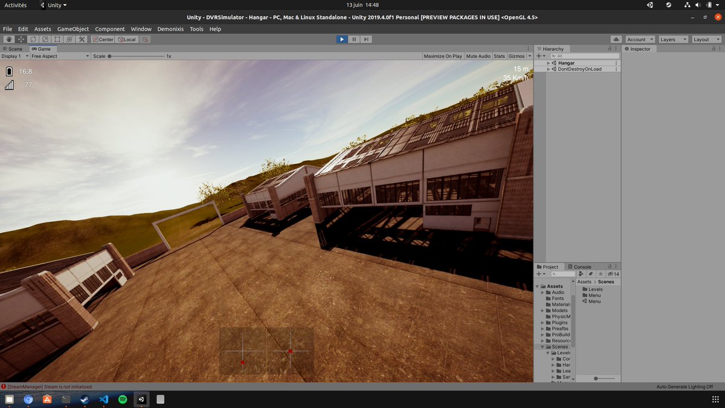Collapse the Assets root folder
This screenshot has width=725, height=408.
(x=537, y=287)
